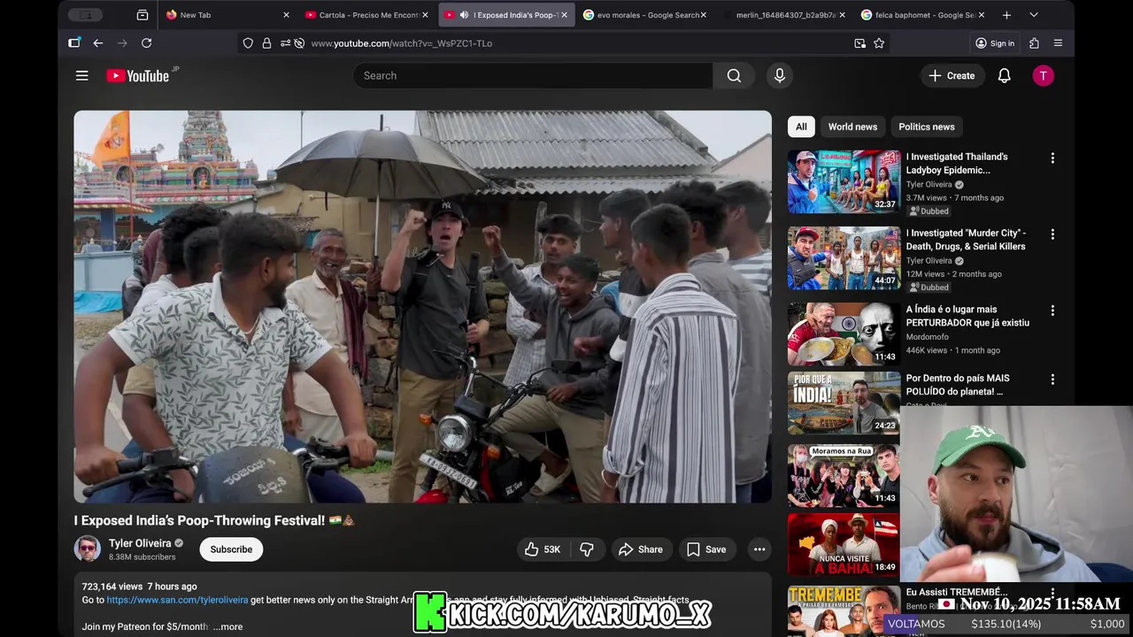
Task: Open the Tyler Oliveira channel name link
Action: click(x=140, y=543)
